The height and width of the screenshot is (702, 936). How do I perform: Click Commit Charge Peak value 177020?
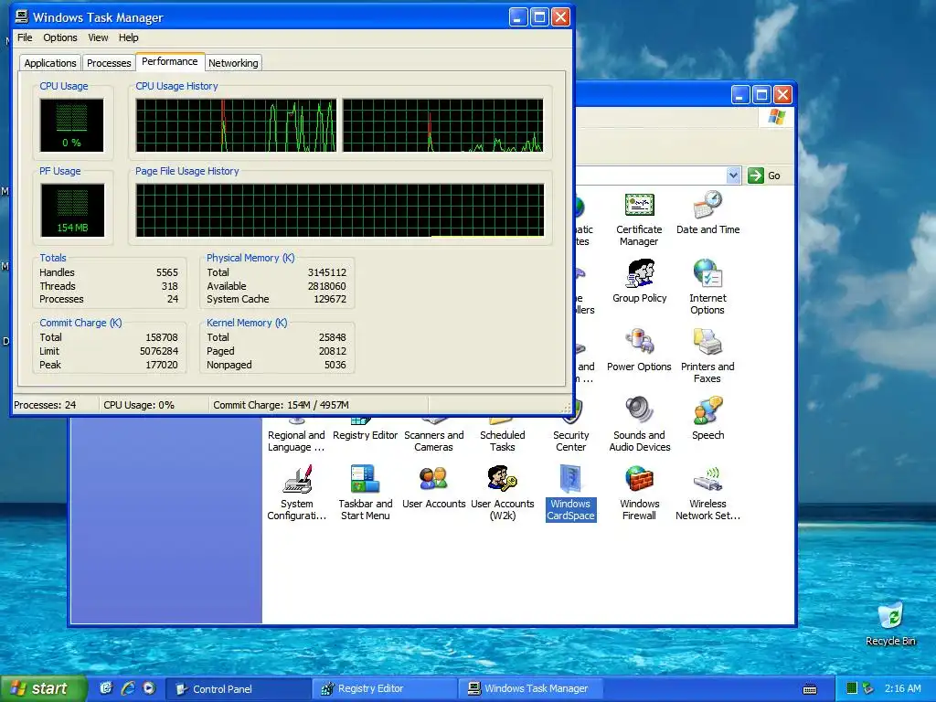(162, 365)
